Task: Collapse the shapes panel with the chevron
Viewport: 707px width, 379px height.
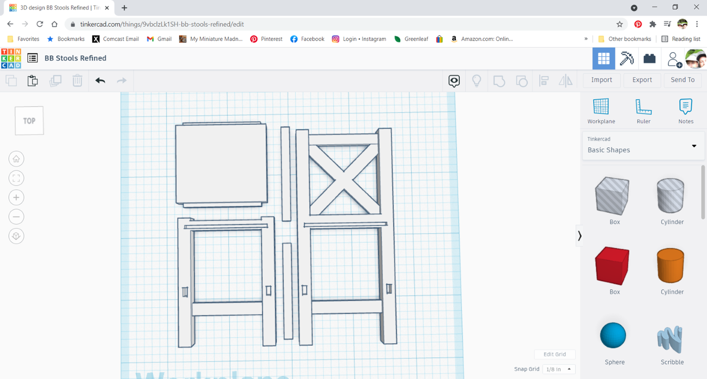Action: pyautogui.click(x=579, y=236)
